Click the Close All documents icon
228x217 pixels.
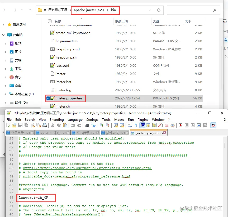coord(39,125)
